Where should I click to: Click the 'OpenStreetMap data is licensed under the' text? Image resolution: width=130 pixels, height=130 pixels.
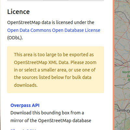(x=51, y=22)
